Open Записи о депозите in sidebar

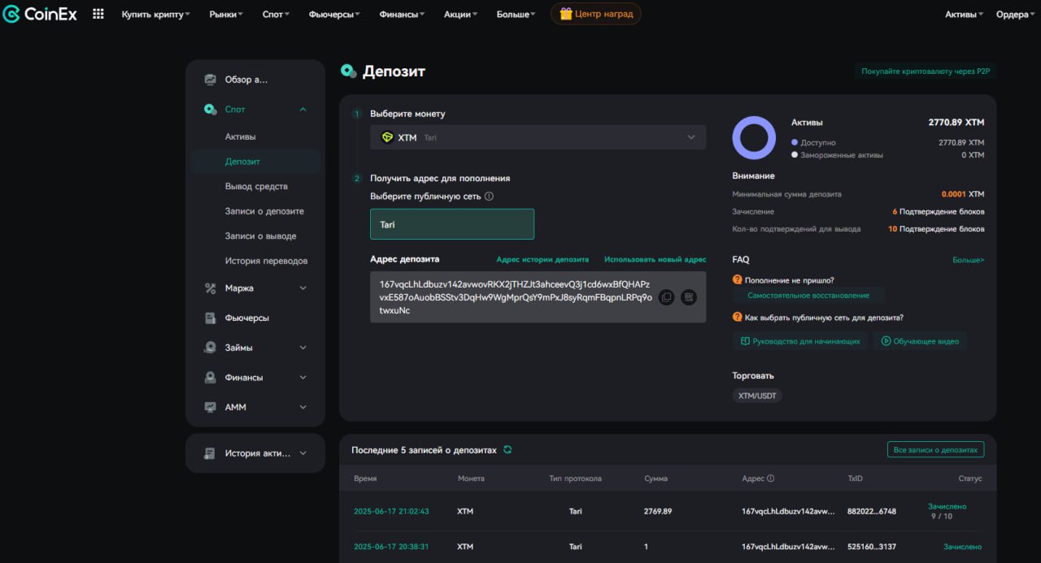coord(264,211)
